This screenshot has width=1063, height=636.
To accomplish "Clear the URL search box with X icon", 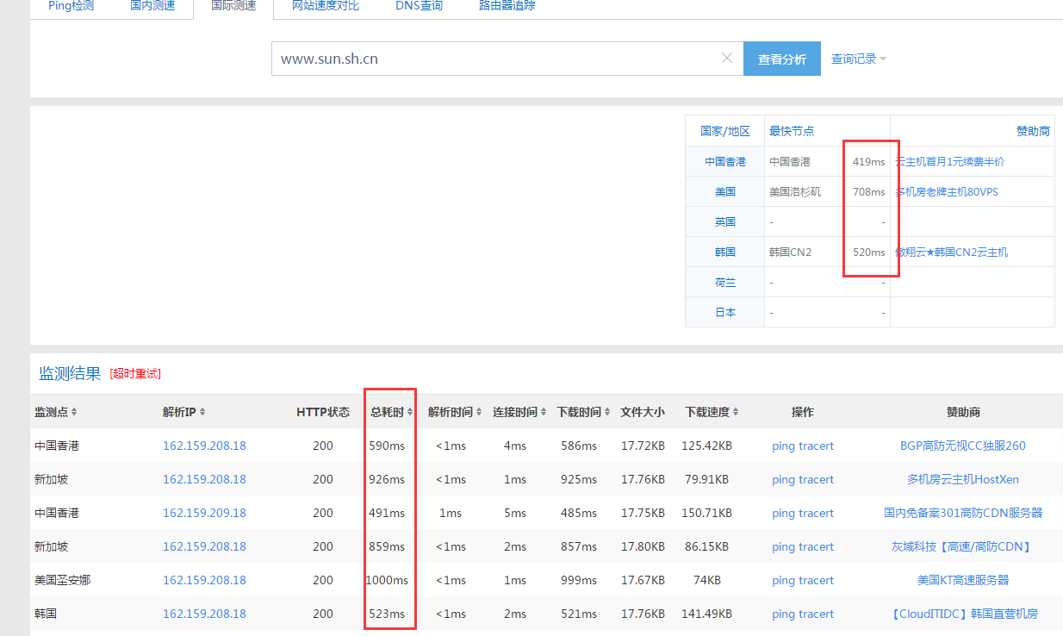I will [x=726, y=59].
